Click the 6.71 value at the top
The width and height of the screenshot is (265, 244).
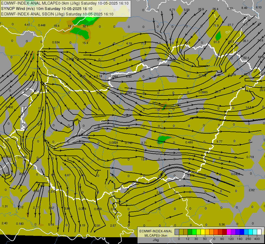coord(172,10)
